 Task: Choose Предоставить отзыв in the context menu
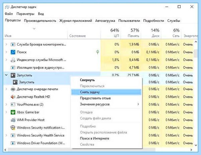coord(107,98)
